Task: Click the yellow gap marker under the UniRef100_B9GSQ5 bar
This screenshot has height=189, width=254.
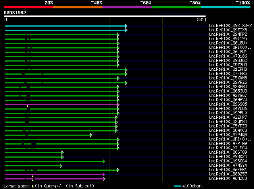Action: point(27,106)
